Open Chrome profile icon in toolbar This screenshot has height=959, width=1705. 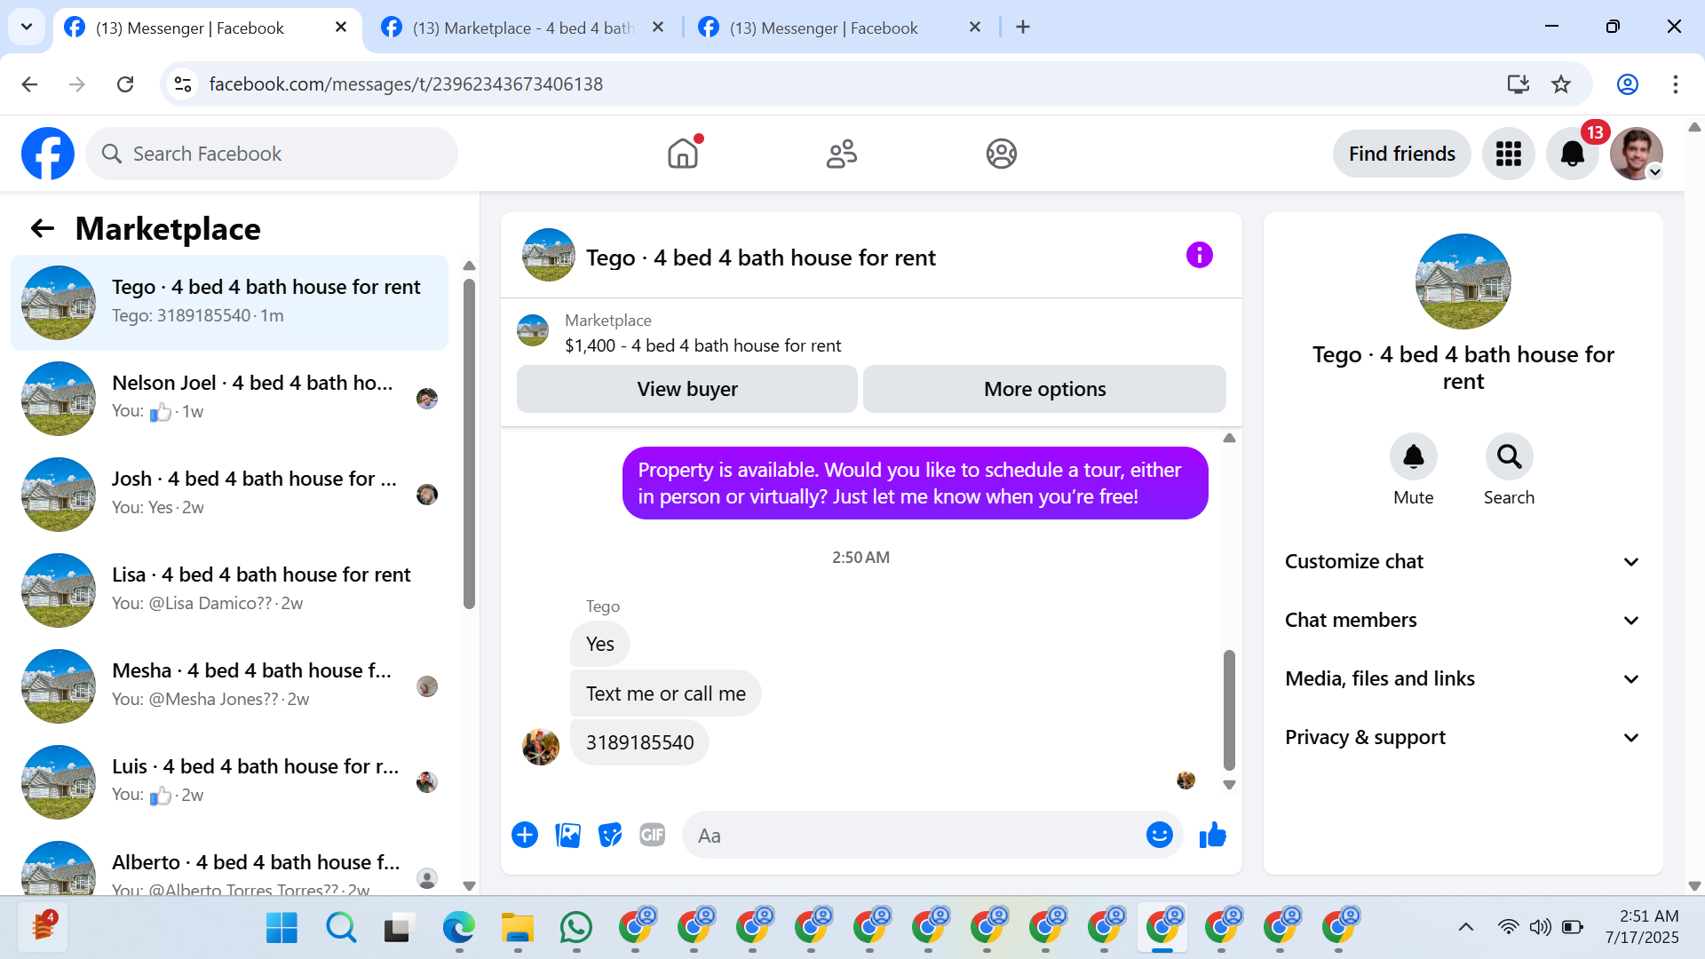(x=1628, y=84)
